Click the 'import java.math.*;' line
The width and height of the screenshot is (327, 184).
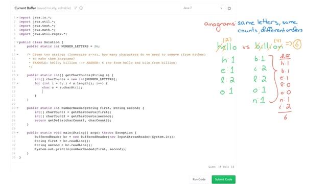point(37,30)
